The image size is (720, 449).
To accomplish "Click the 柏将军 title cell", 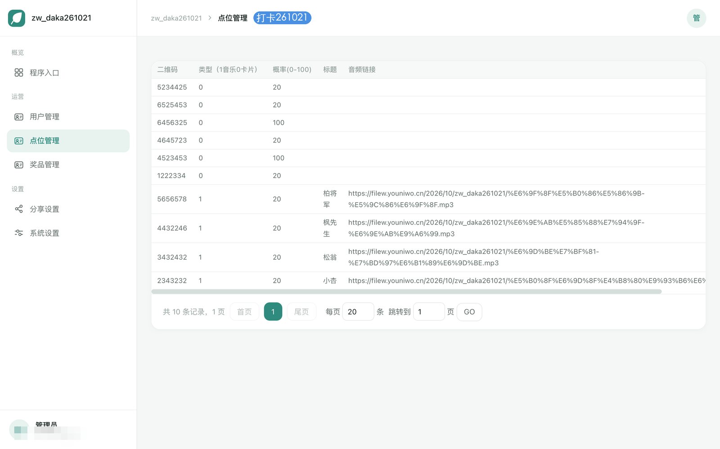I will (x=330, y=199).
